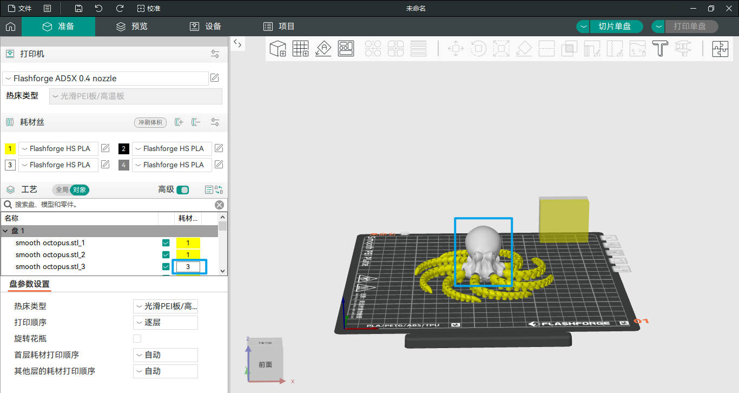
Task: Click the Variable layer height icon
Action: pos(418,49)
